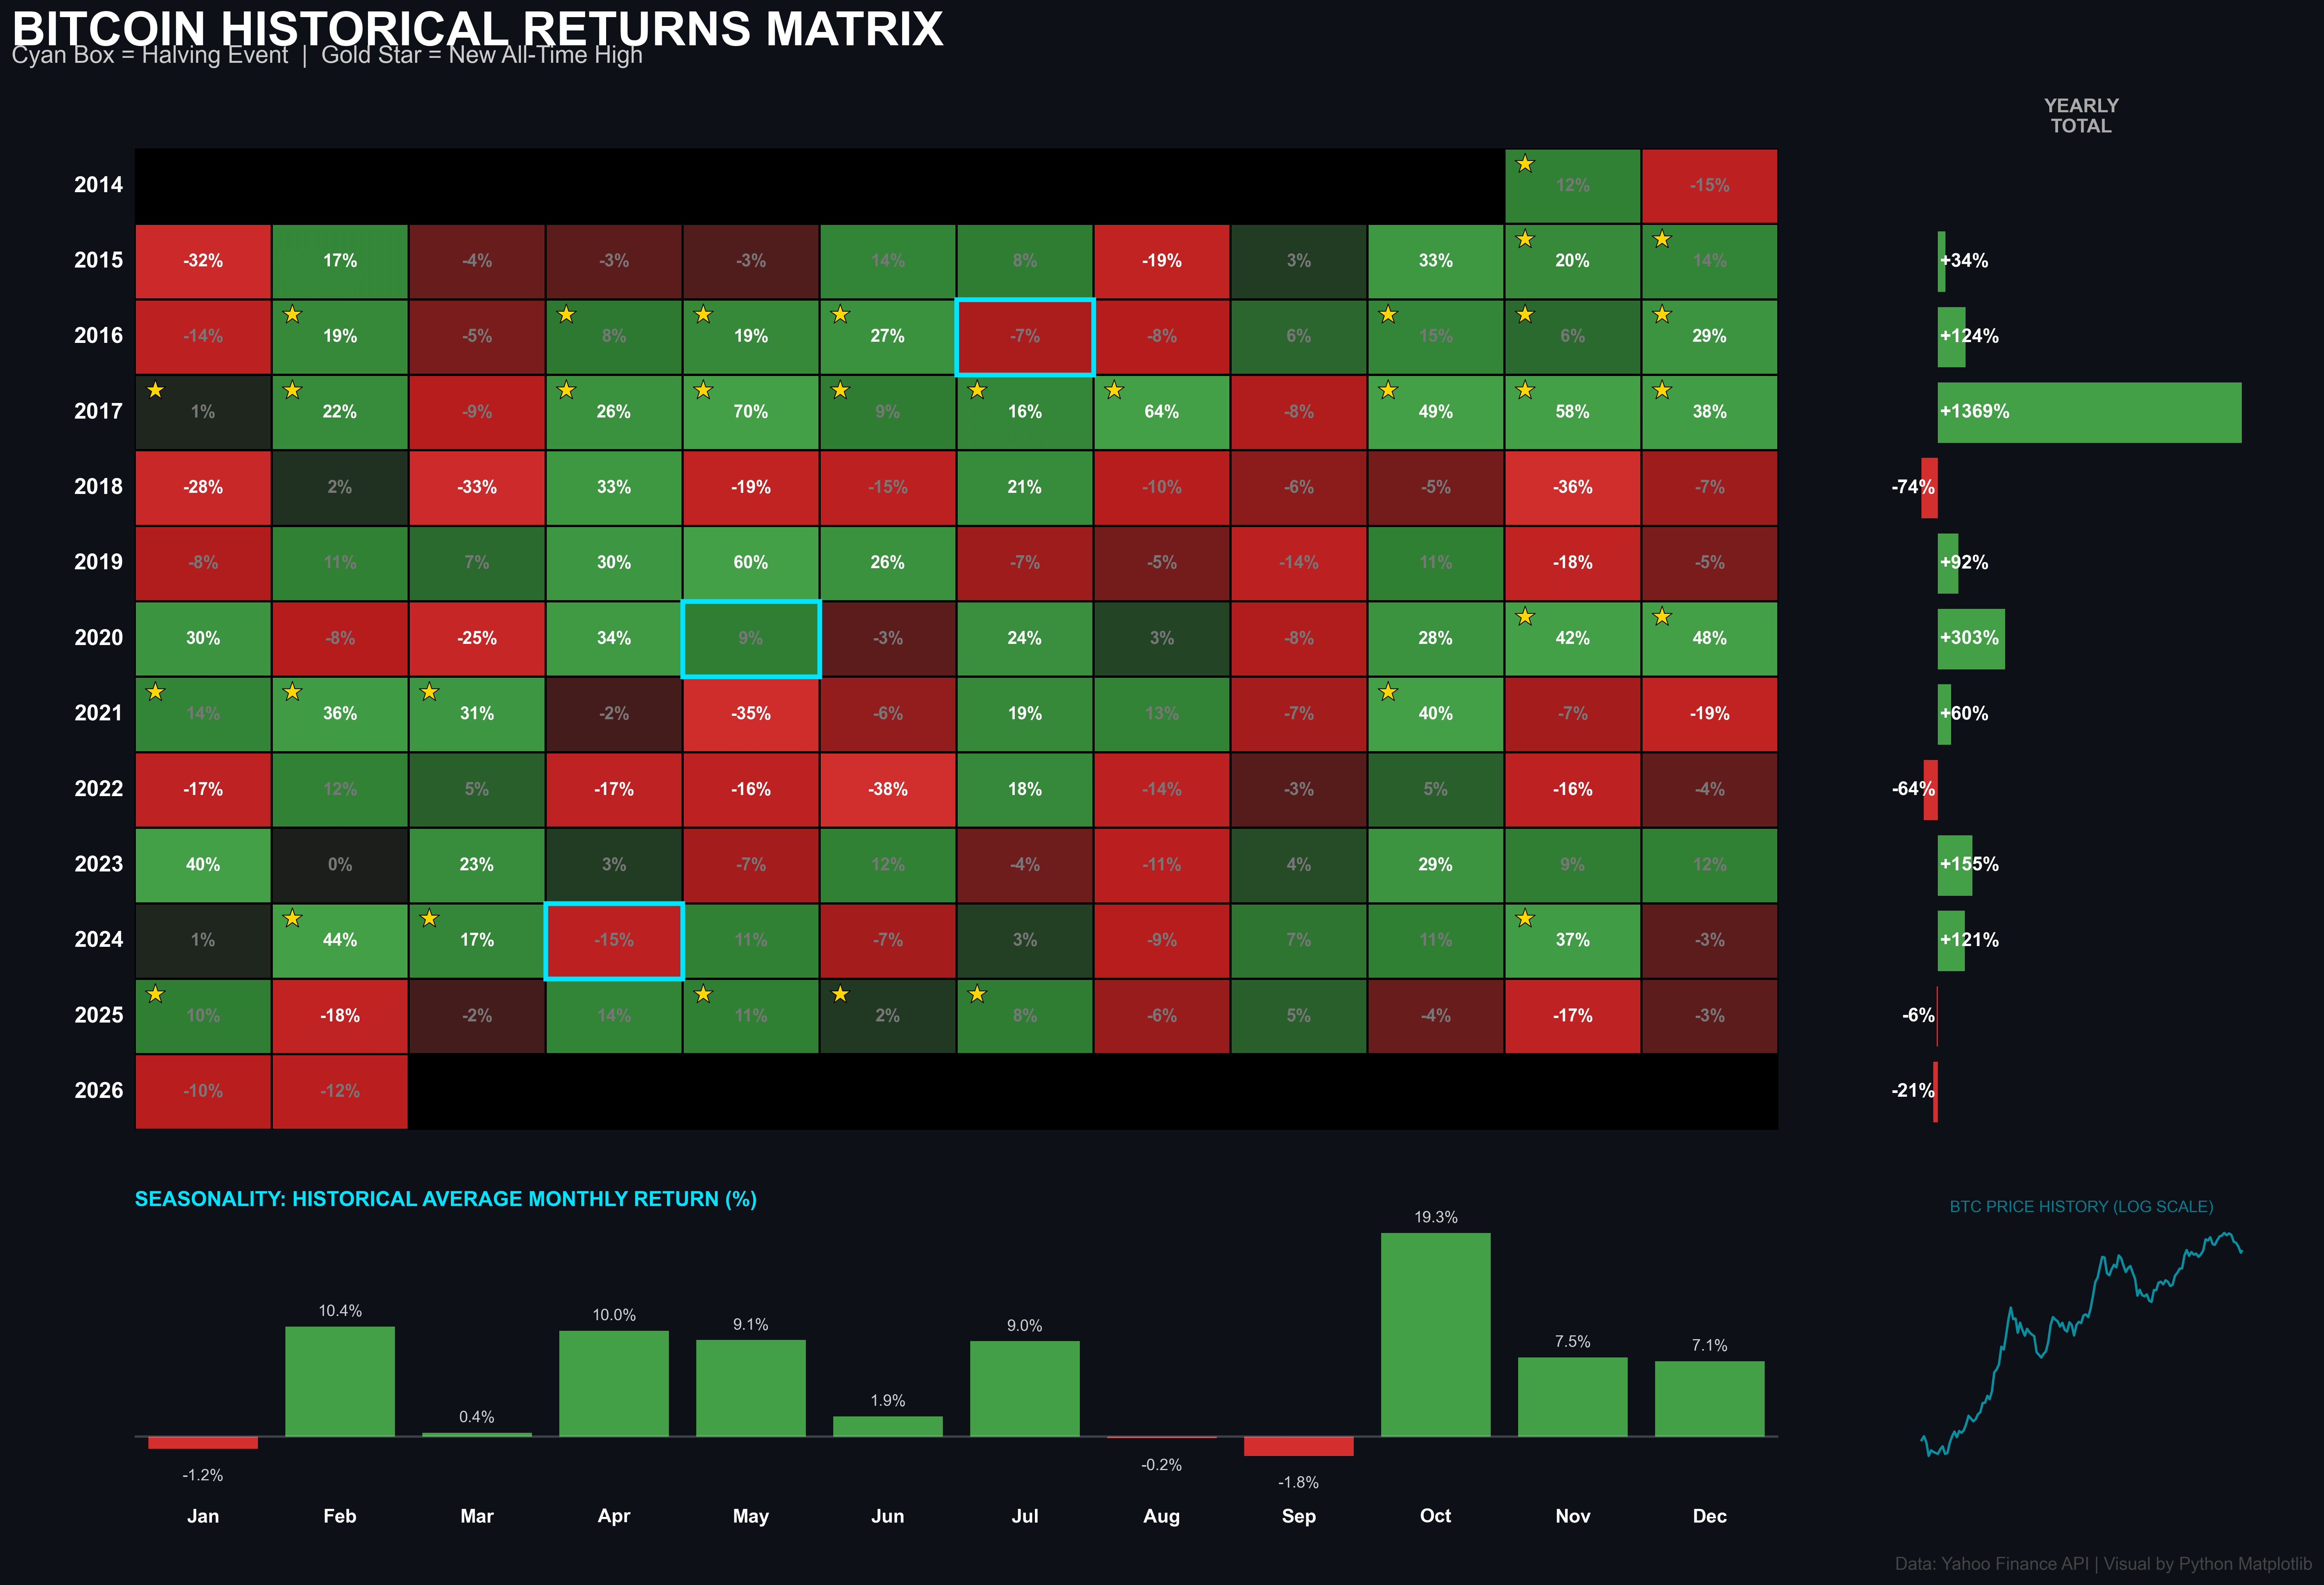
Task: Click the 2022 year row label
Action: pos(98,789)
